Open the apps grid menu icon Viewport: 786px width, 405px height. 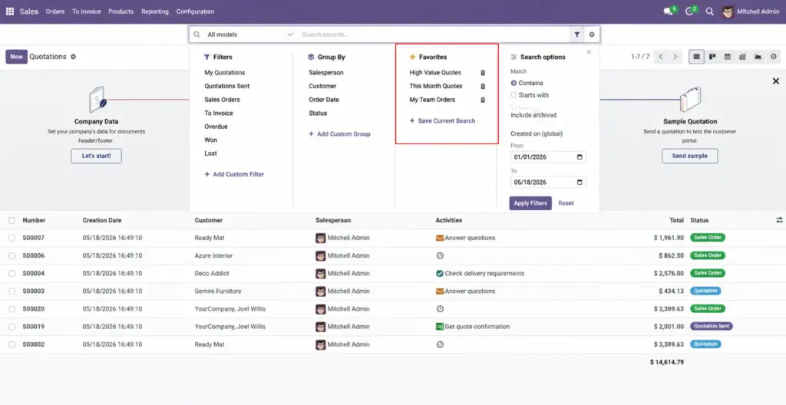[x=9, y=12]
